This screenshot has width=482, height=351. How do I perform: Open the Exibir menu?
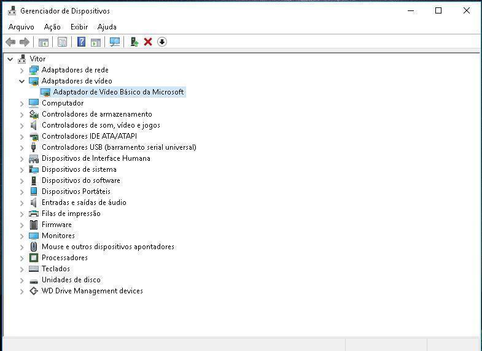(79, 27)
